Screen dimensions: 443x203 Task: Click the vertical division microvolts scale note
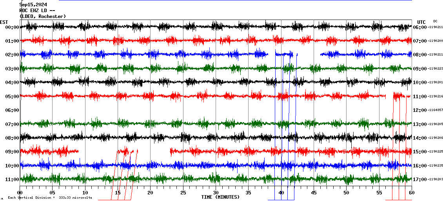click(x=50, y=198)
